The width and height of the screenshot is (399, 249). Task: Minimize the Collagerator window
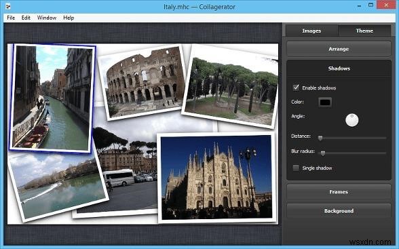360,5
